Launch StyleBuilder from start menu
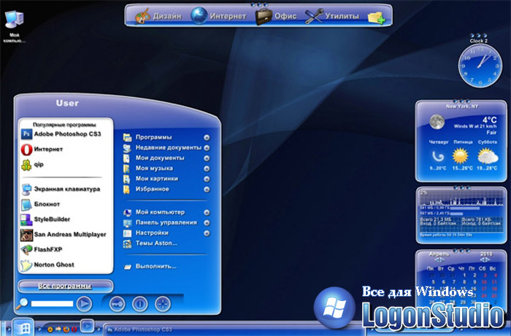The width and height of the screenshot is (511, 336). click(x=45, y=219)
